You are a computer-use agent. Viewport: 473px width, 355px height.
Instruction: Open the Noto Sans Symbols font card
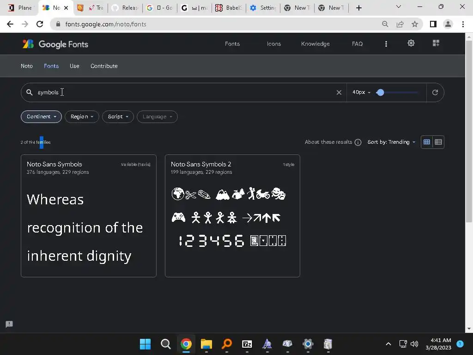[x=89, y=216]
